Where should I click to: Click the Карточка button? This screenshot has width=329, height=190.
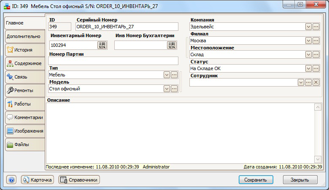[x=38, y=180]
